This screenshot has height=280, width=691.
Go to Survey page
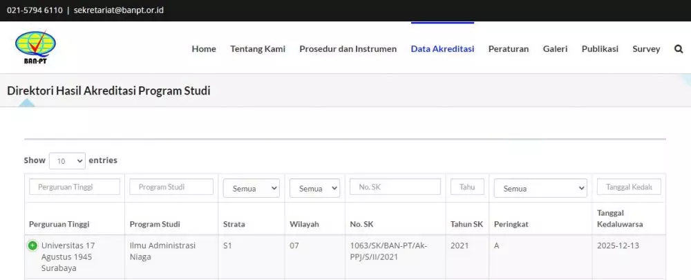[646, 49]
